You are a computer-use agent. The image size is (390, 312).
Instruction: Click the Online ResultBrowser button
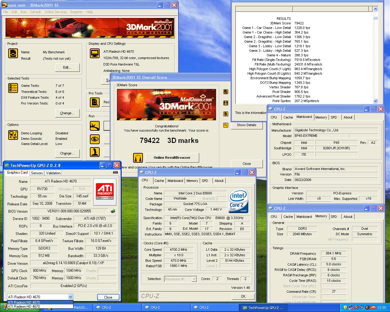[x=172, y=158]
